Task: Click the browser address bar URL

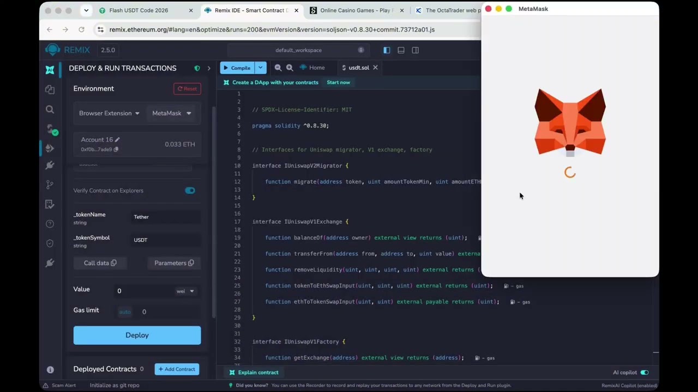Action: pos(272,29)
